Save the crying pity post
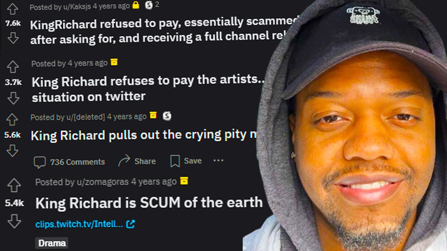 [x=186, y=161]
